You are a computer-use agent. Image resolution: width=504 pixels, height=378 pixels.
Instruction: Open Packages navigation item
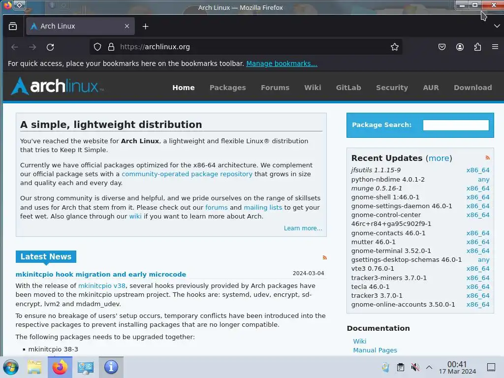click(227, 88)
